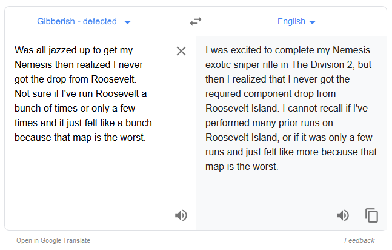Swap the source and target languages
Viewport: 392px width, 250px height.
coord(196,21)
